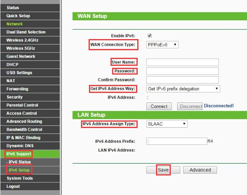
Task: Go to Quick Setup in sidebar
Action: coord(18,16)
